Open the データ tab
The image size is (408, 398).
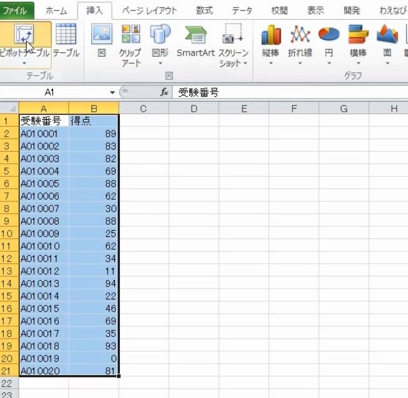(x=242, y=11)
